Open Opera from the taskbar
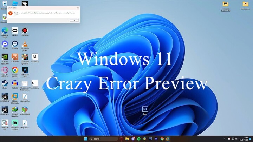253x142 pixels. [x=121, y=139]
